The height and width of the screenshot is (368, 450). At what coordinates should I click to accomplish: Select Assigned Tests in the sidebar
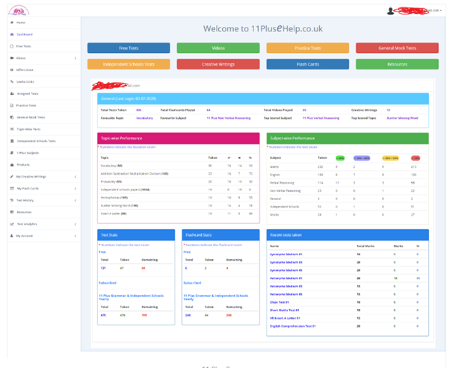pyautogui.click(x=28, y=93)
